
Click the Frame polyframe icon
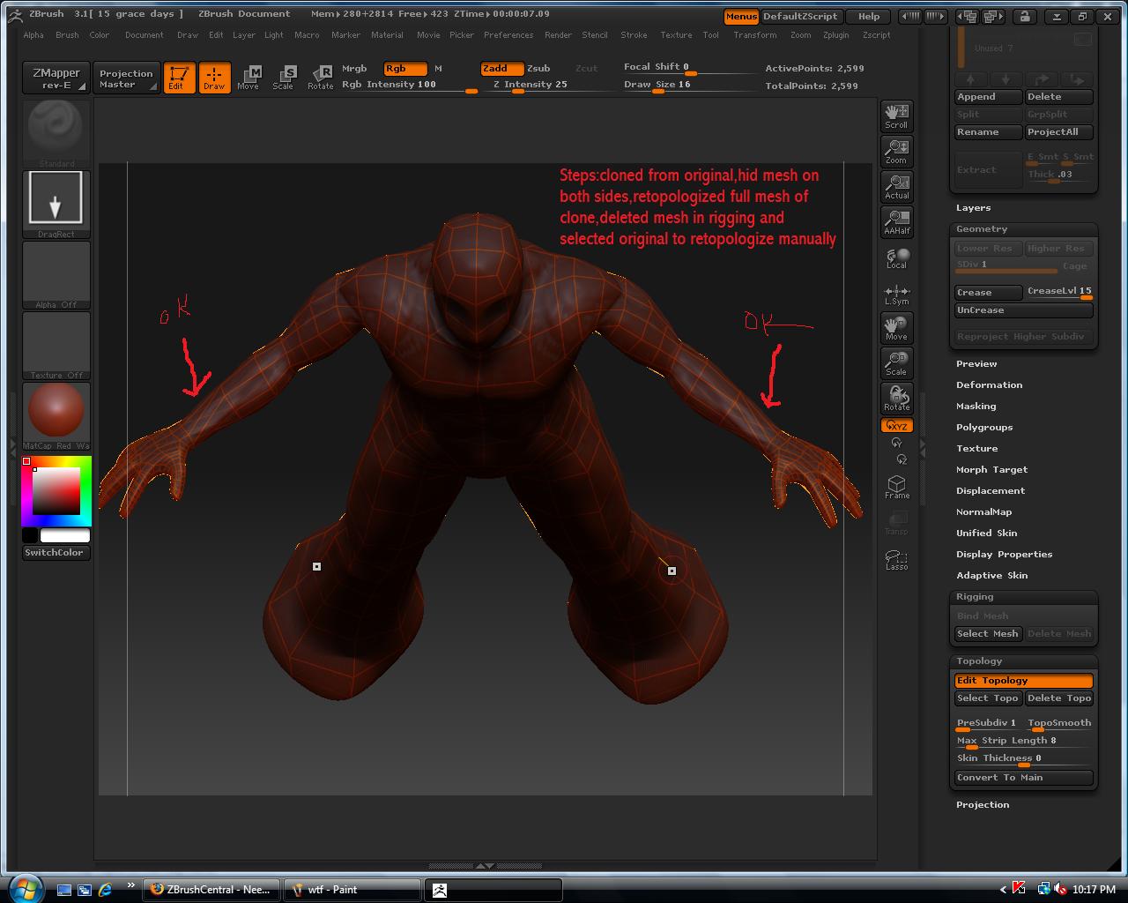coord(896,487)
